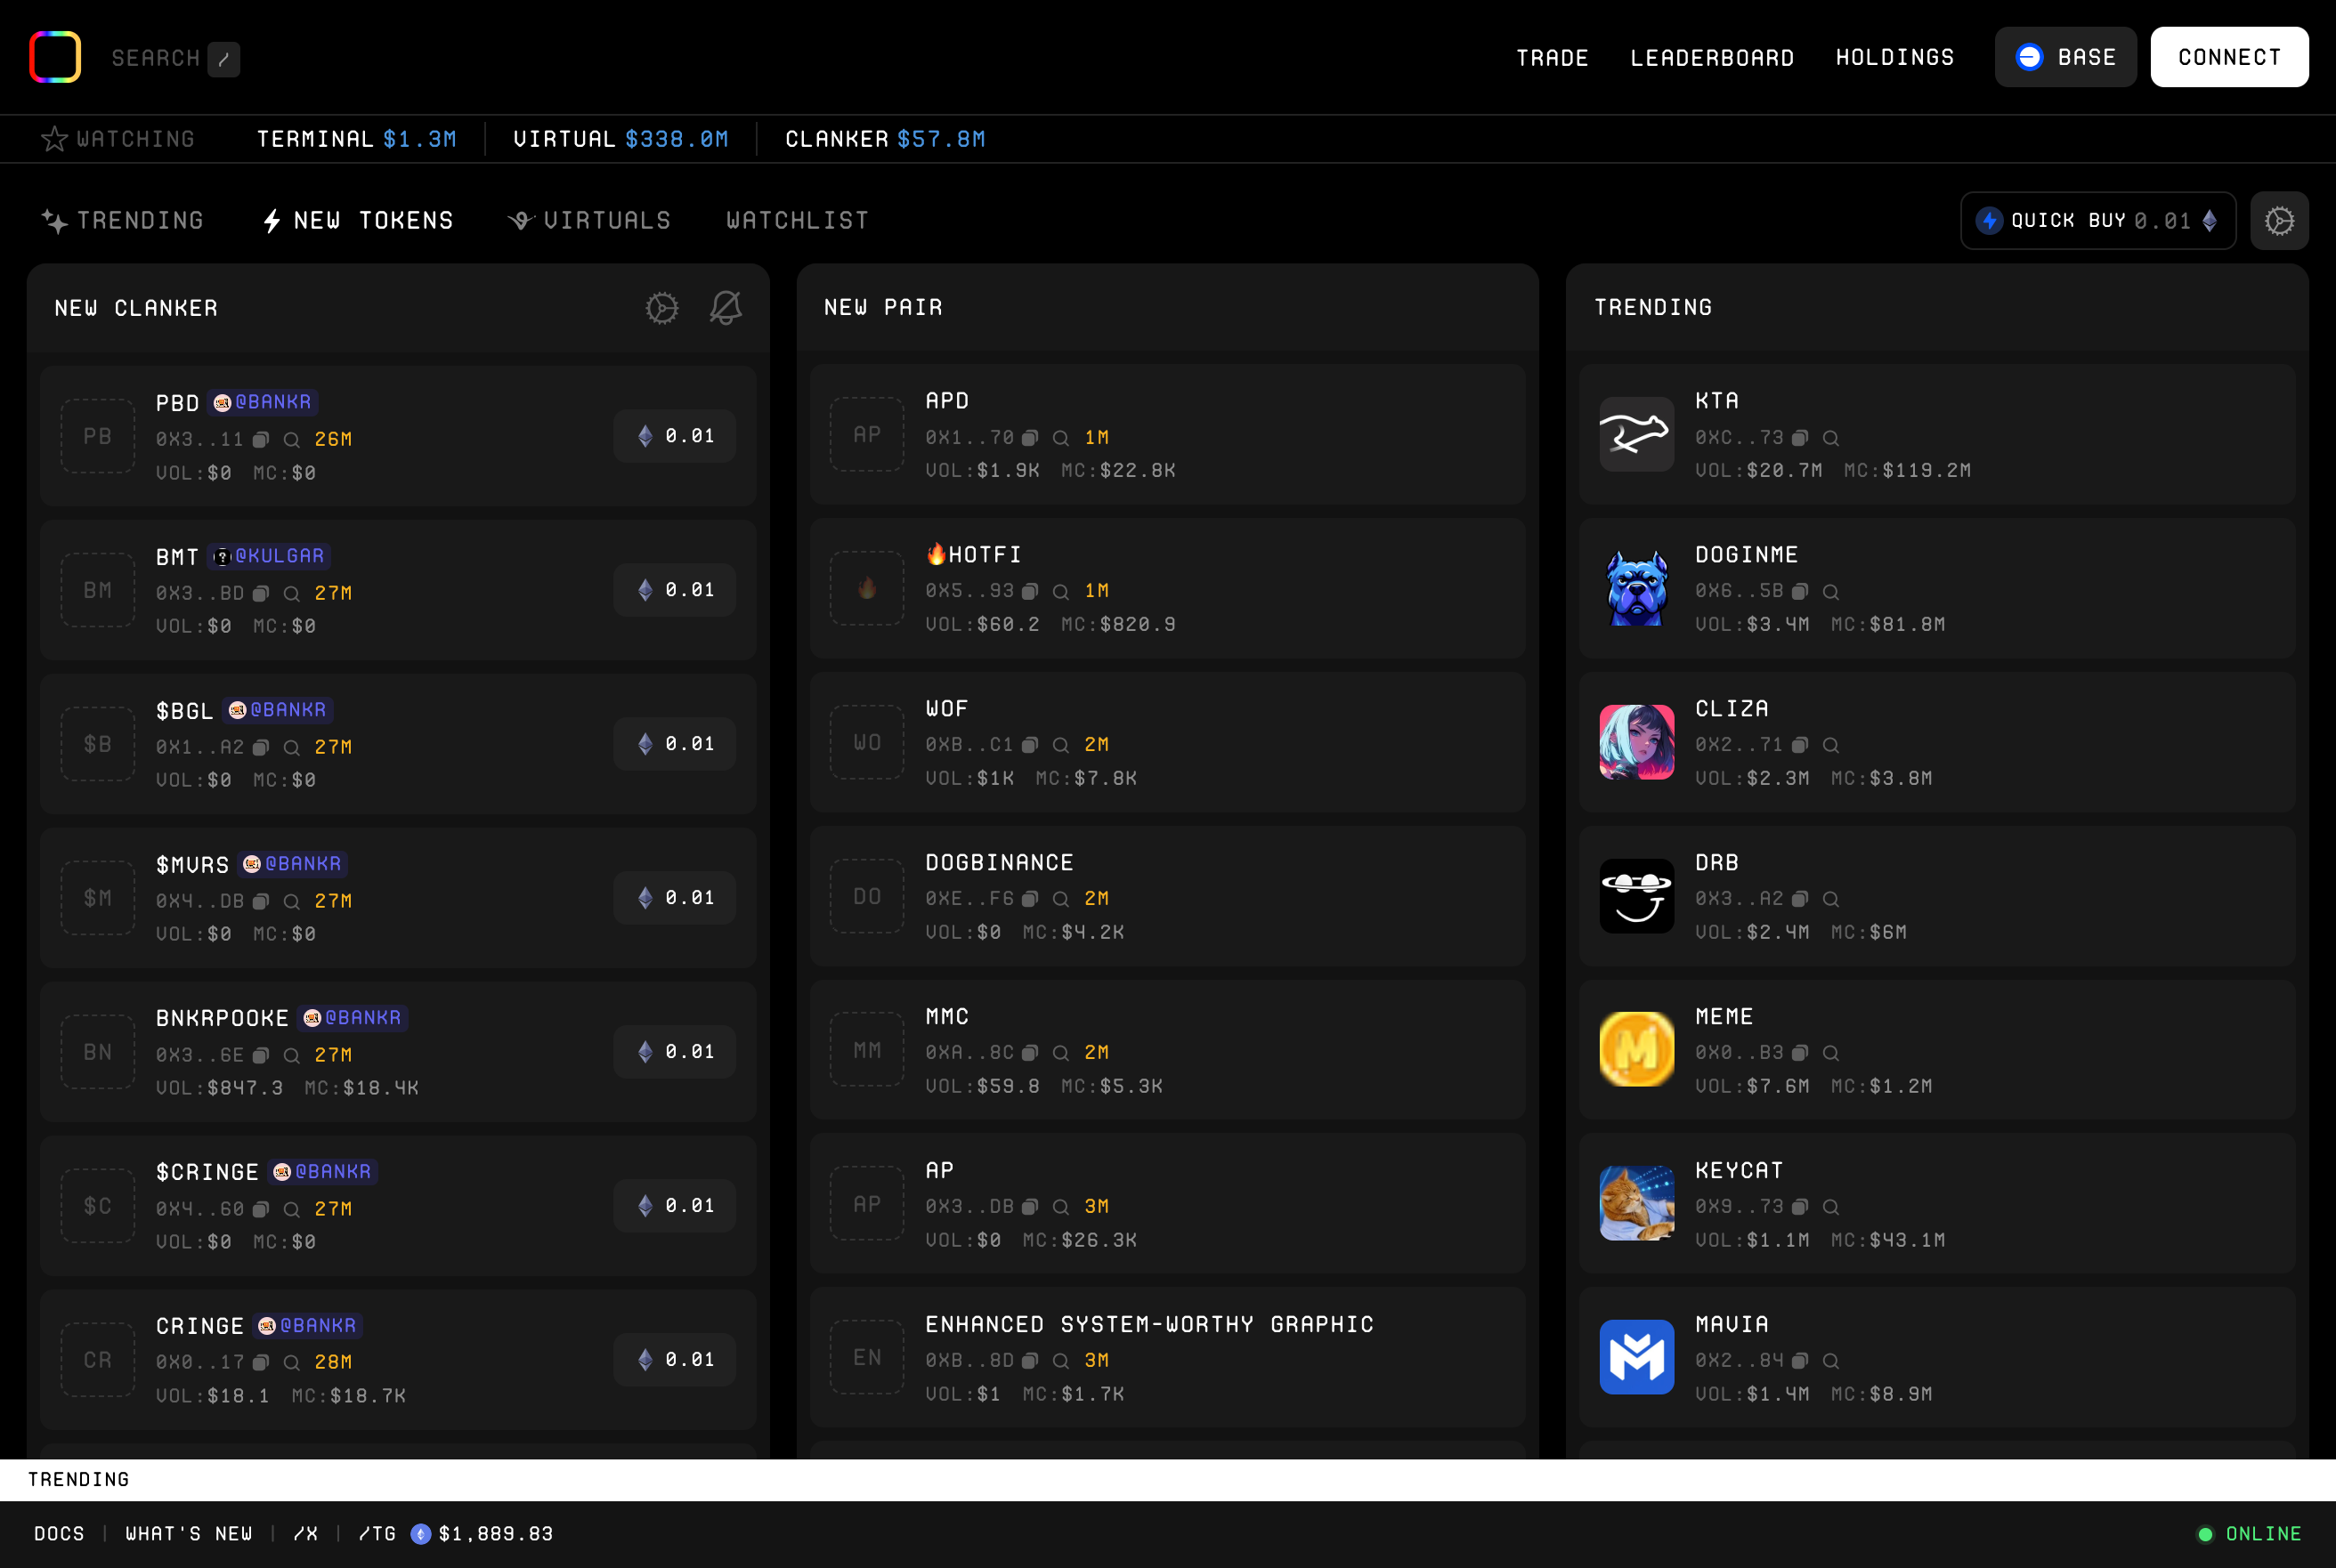Click magnifier search icon on APD row

1060,438
